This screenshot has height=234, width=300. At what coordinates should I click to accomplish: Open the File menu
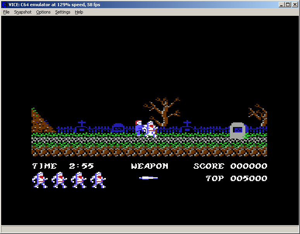pos(6,12)
